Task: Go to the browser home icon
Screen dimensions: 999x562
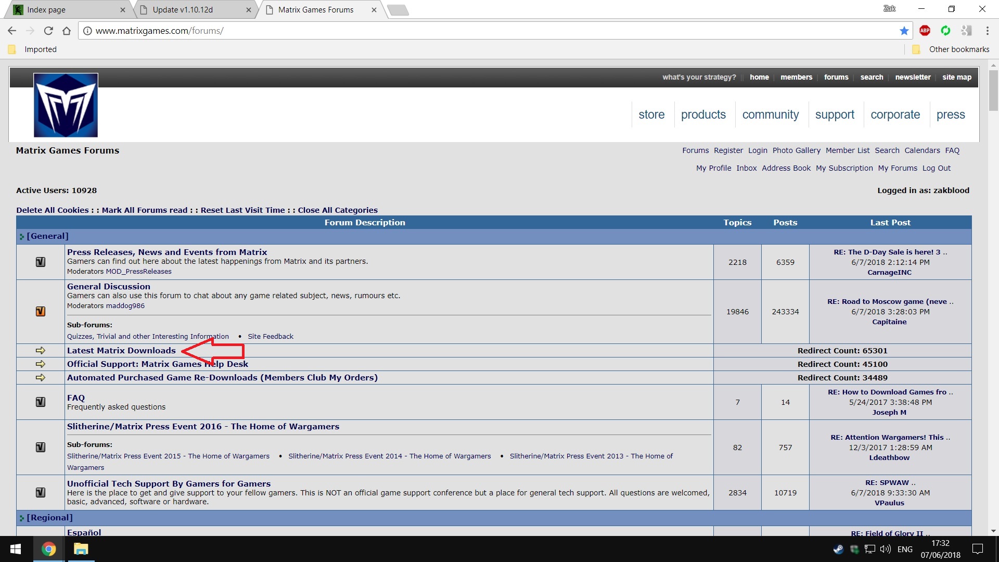Action: [67, 31]
